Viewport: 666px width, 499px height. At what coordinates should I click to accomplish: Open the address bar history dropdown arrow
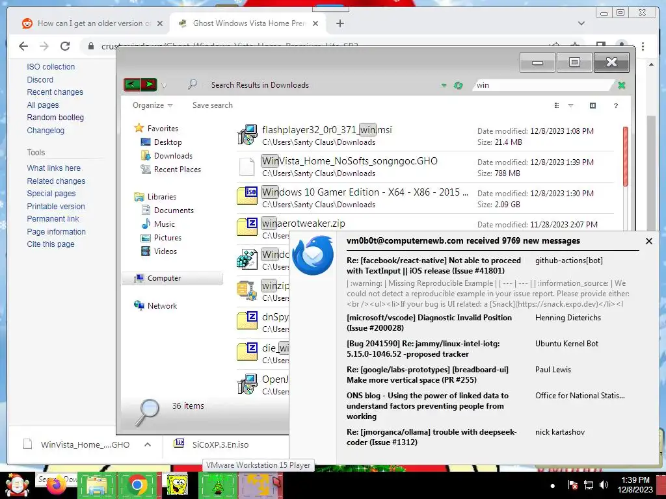[x=444, y=85]
